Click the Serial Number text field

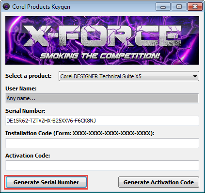click(102, 121)
